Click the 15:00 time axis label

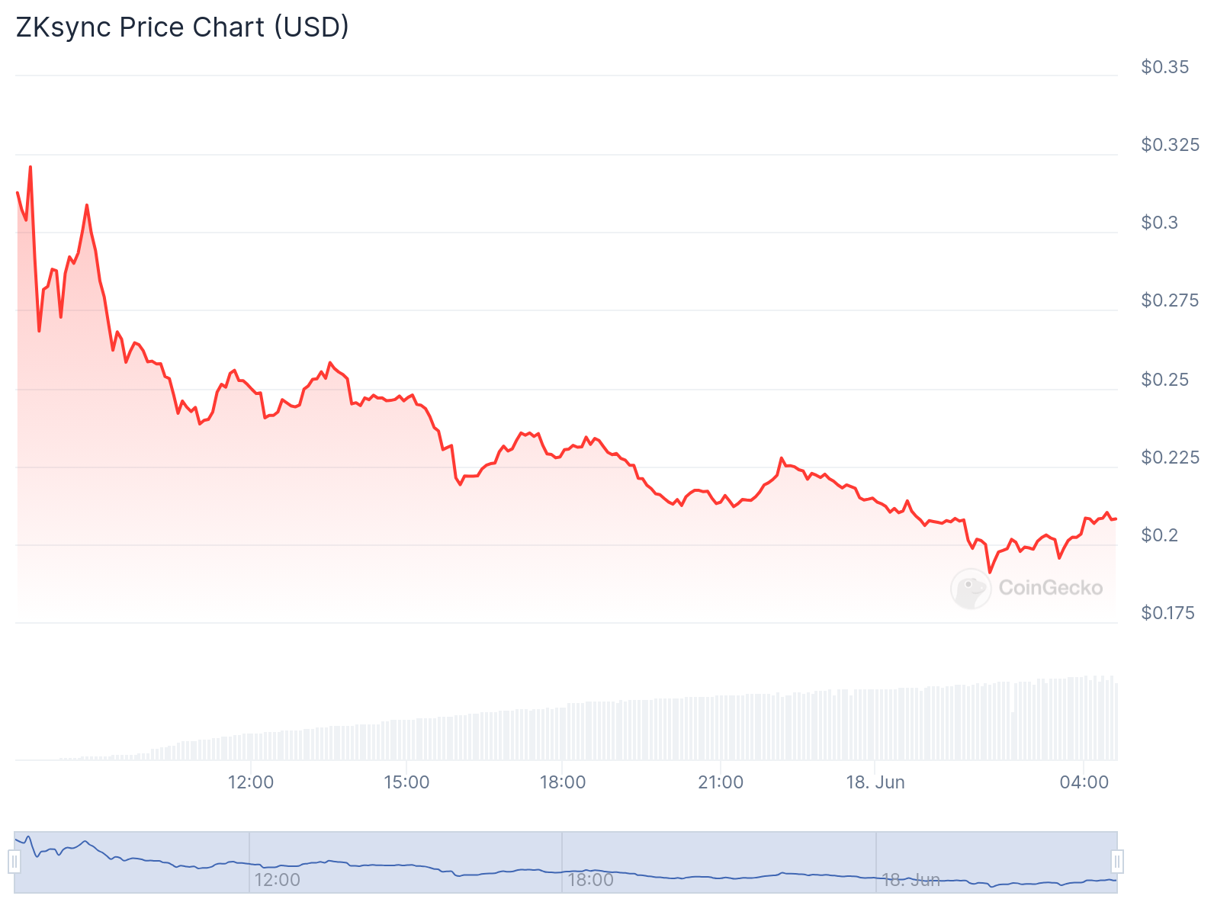[406, 782]
